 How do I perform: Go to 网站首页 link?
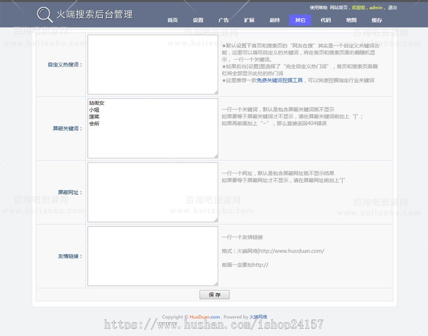(x=339, y=8)
